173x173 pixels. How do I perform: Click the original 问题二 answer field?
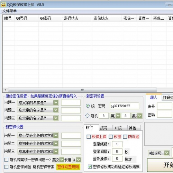[71, 110]
